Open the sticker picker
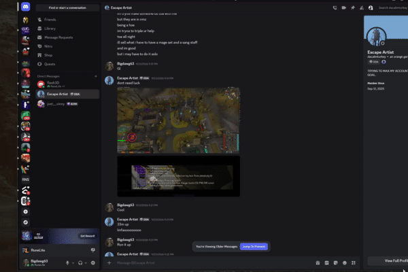The width and height of the screenshot is (408, 272). click(x=336, y=263)
